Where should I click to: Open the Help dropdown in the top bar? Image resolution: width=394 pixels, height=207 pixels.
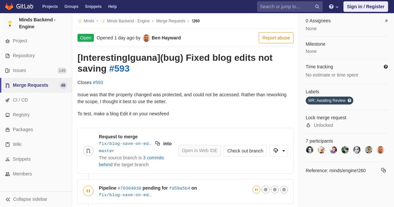[x=334, y=7]
